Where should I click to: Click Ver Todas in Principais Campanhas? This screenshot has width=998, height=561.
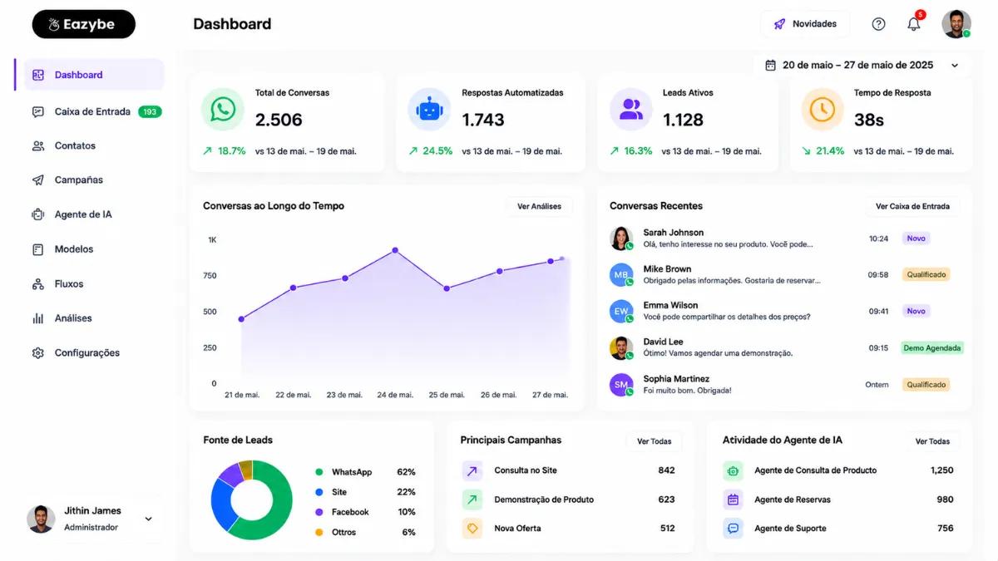coord(654,441)
